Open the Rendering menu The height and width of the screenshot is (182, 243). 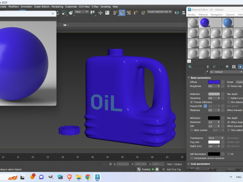point(57,7)
